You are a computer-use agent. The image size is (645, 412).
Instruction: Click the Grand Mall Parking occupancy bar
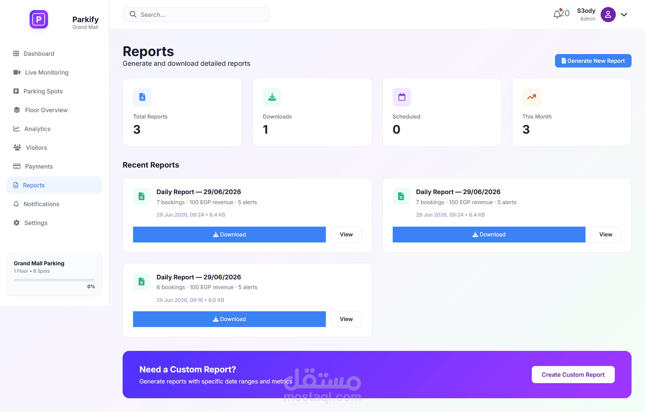54,280
